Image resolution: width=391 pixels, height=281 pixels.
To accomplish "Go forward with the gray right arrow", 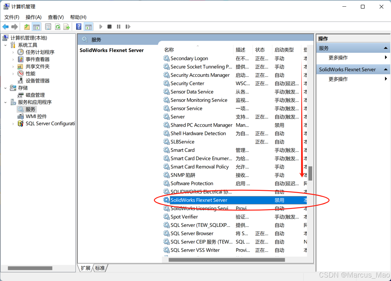I will click(x=15, y=27).
